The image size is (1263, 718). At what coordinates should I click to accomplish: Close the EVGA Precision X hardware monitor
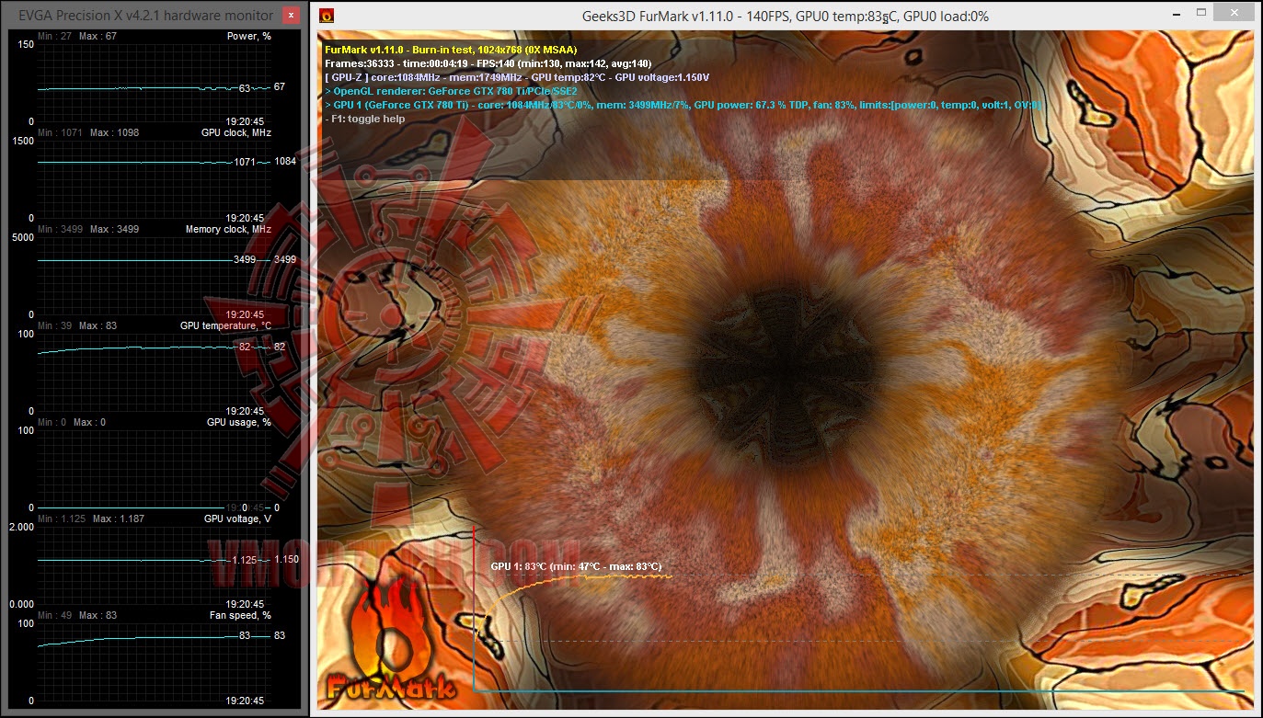(291, 16)
